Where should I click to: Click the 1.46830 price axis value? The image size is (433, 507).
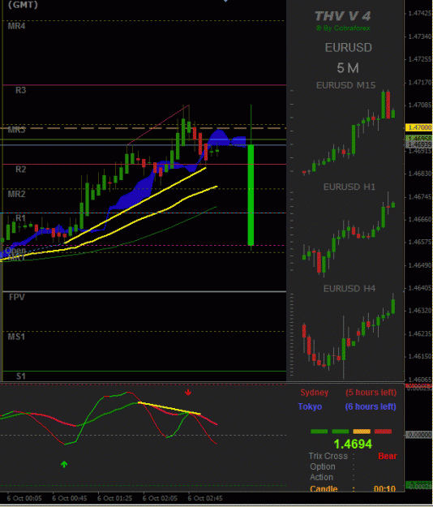tap(420, 174)
